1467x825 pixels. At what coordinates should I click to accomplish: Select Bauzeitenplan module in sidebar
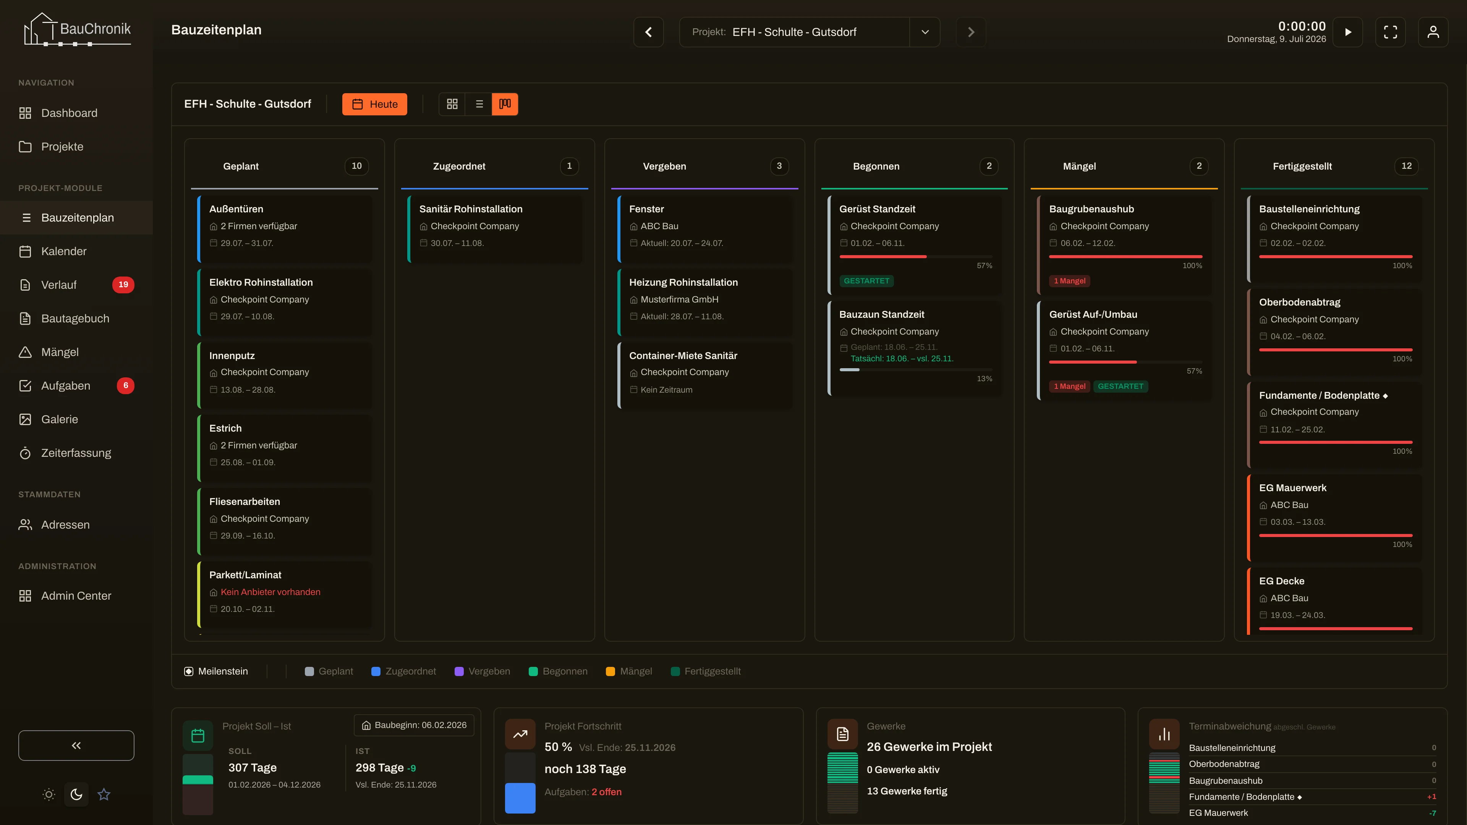coord(76,217)
